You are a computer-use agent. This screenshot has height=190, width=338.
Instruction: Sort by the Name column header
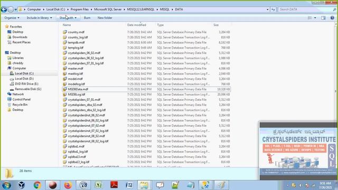(x=67, y=25)
